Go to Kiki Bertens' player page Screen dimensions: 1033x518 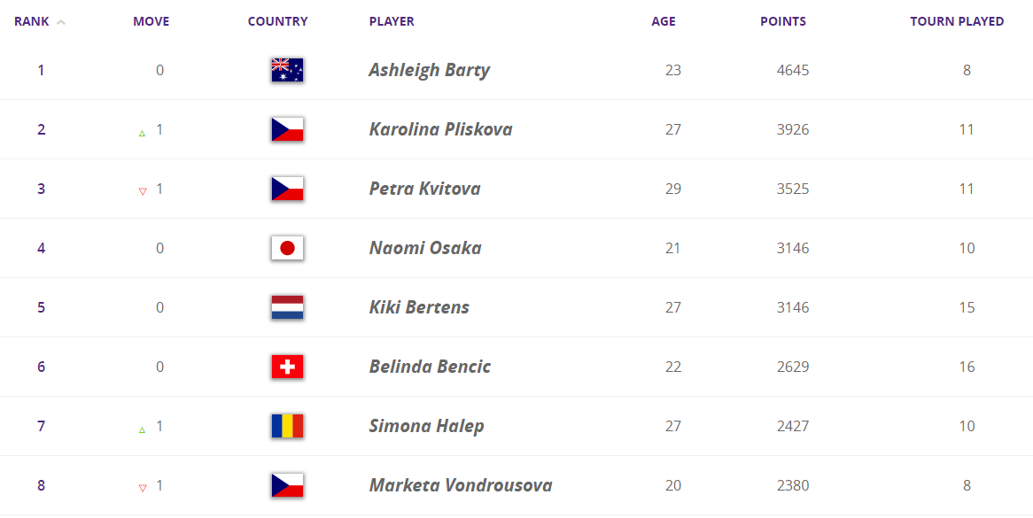419,307
